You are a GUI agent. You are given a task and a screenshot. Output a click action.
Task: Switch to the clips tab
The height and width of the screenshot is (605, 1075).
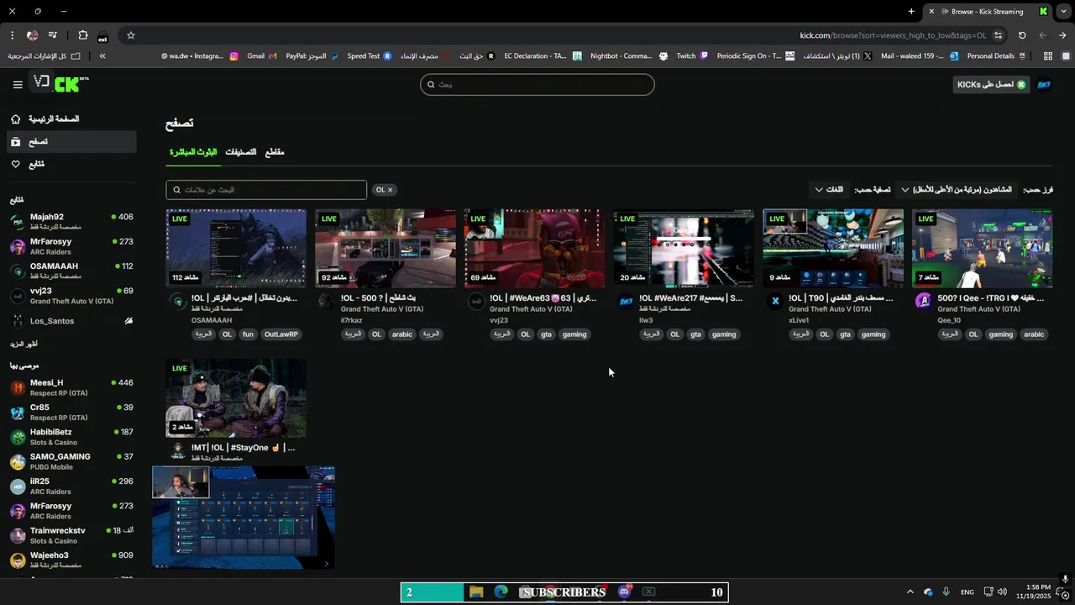tap(275, 152)
